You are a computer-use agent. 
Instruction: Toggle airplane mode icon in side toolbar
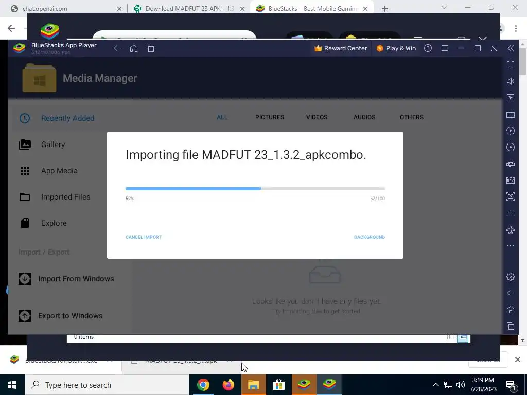511,230
